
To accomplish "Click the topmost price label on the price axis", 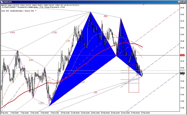I will [182, 8].
